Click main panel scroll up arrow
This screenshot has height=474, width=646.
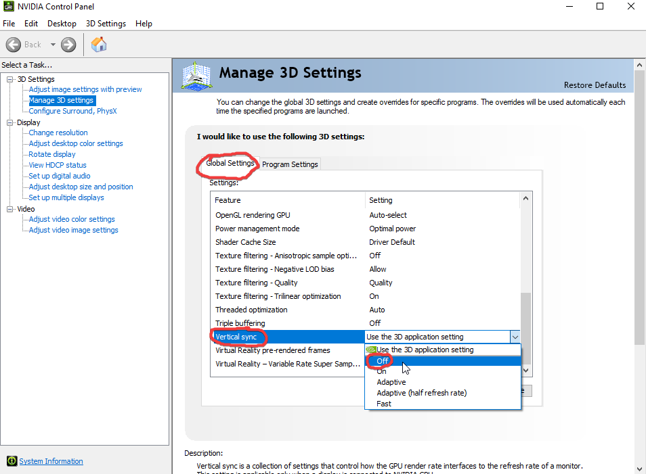tap(639, 65)
